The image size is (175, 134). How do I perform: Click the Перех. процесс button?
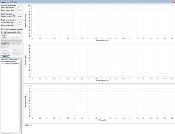16,44
